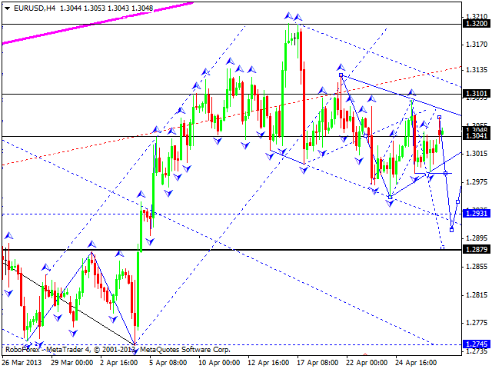Click the 1.2975 axis price label

477,182
